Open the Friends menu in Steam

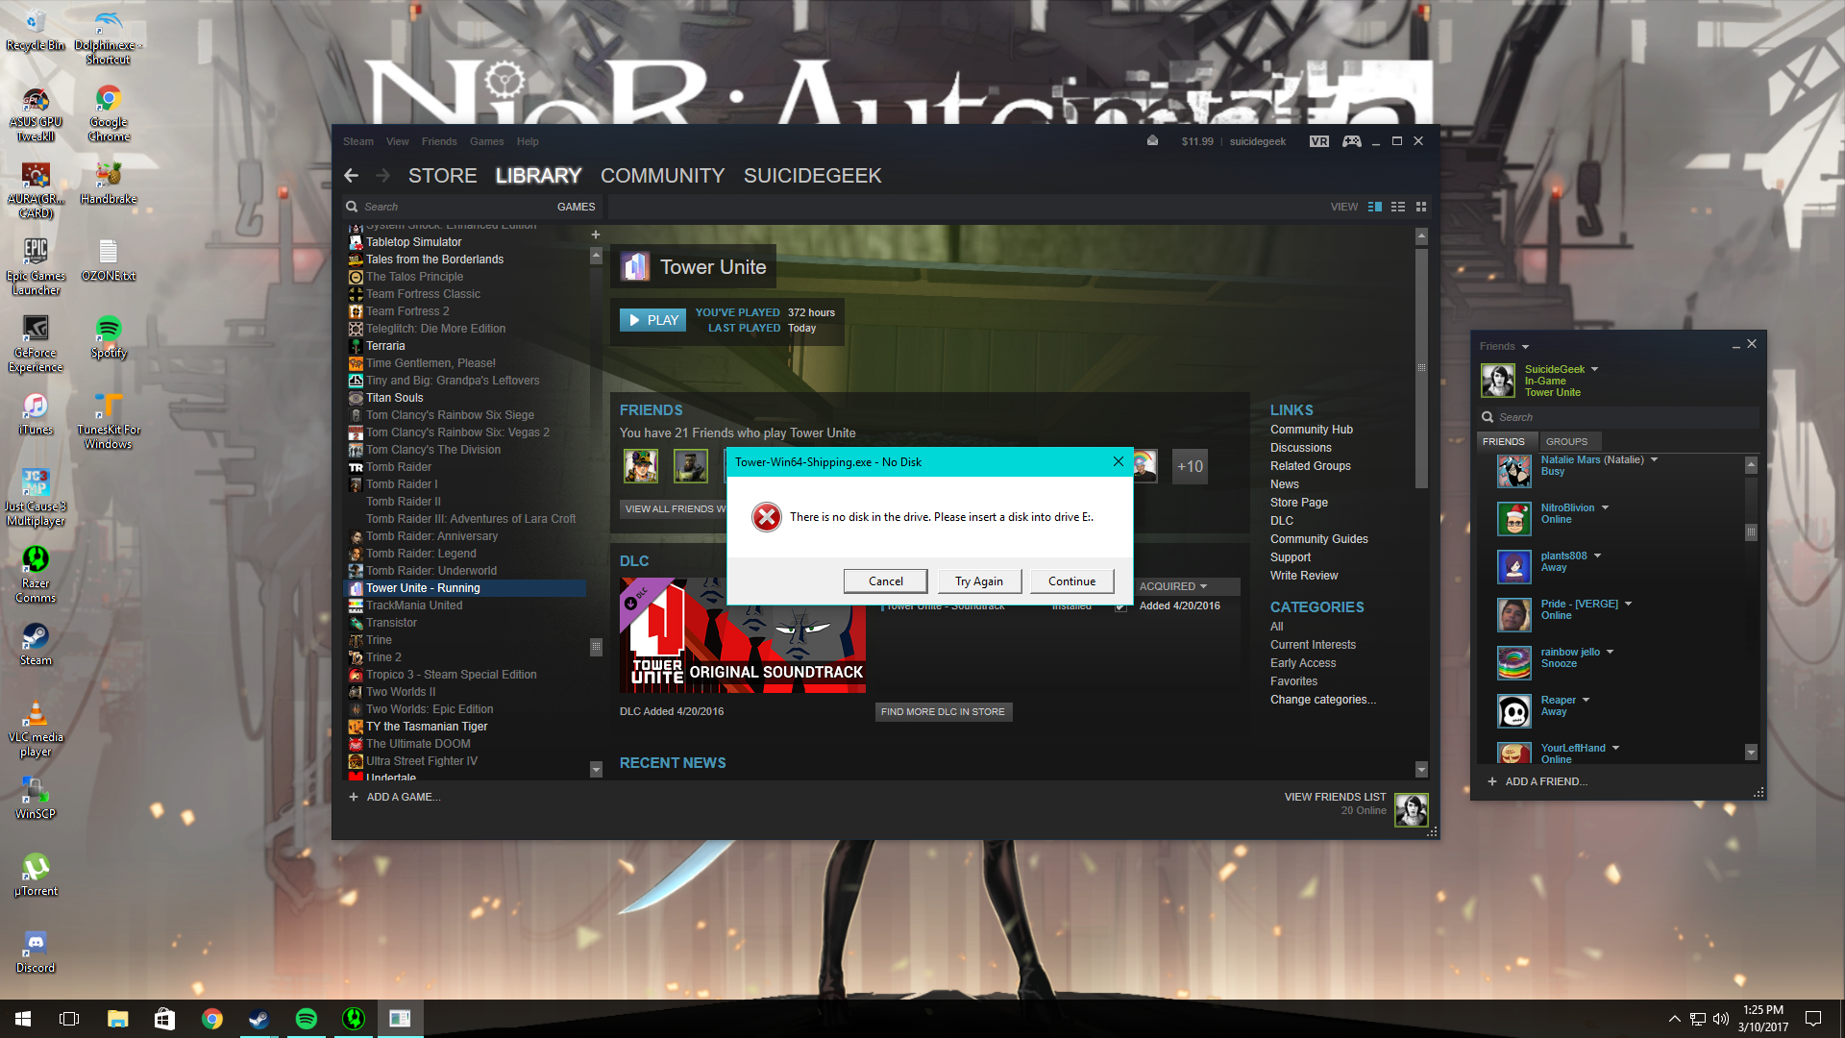click(x=440, y=140)
